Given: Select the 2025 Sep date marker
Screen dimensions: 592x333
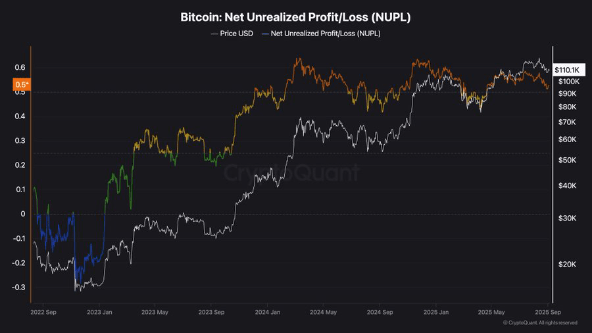Looking at the screenshot, I should click(x=548, y=312).
